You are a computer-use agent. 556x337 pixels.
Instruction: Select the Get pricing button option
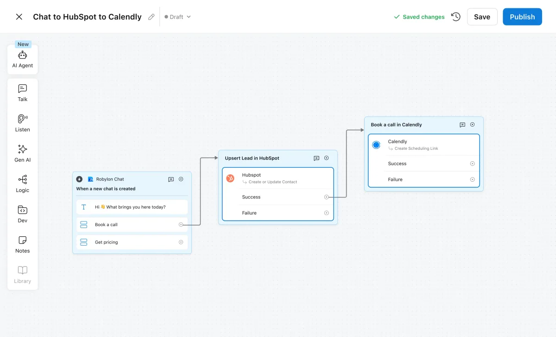[x=132, y=242]
